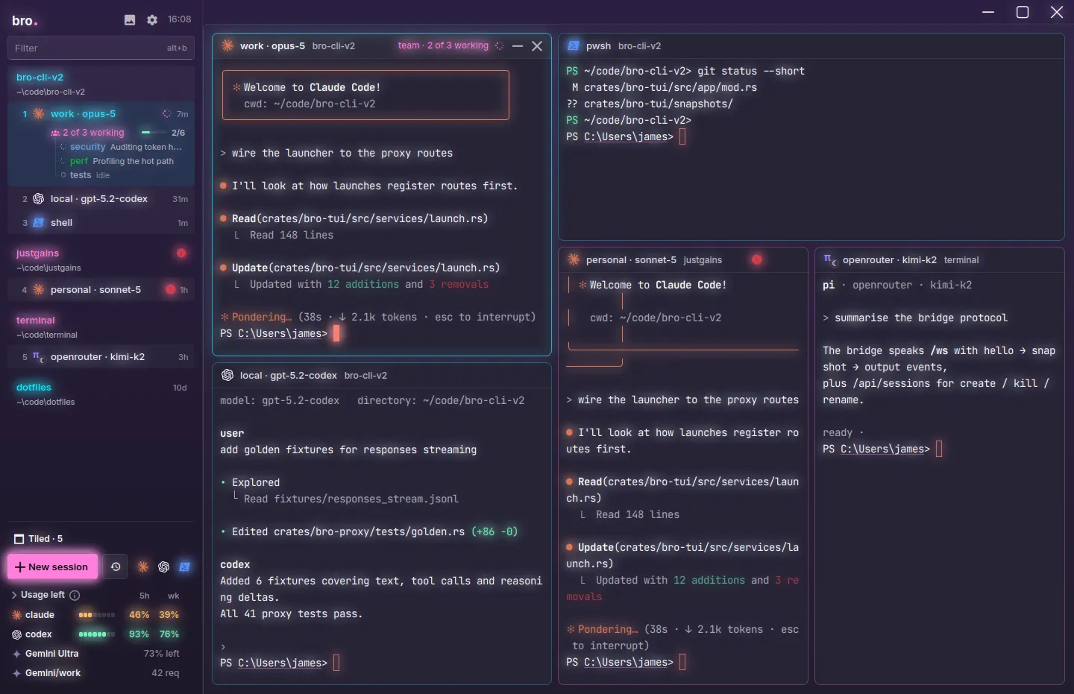Click the info icon beside Usage left
Viewport: 1074px width, 694px height.
(75, 596)
